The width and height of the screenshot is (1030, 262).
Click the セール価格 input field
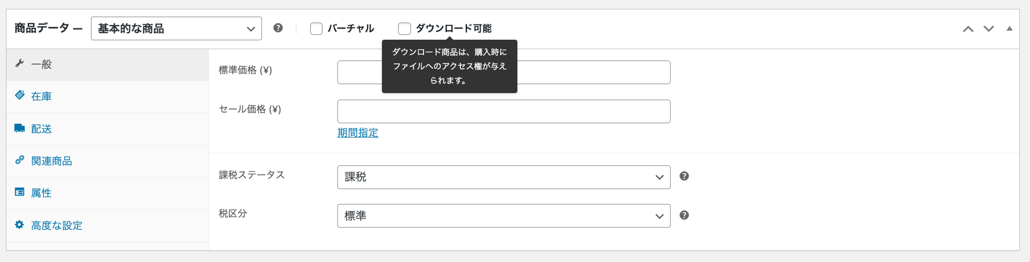(x=503, y=111)
